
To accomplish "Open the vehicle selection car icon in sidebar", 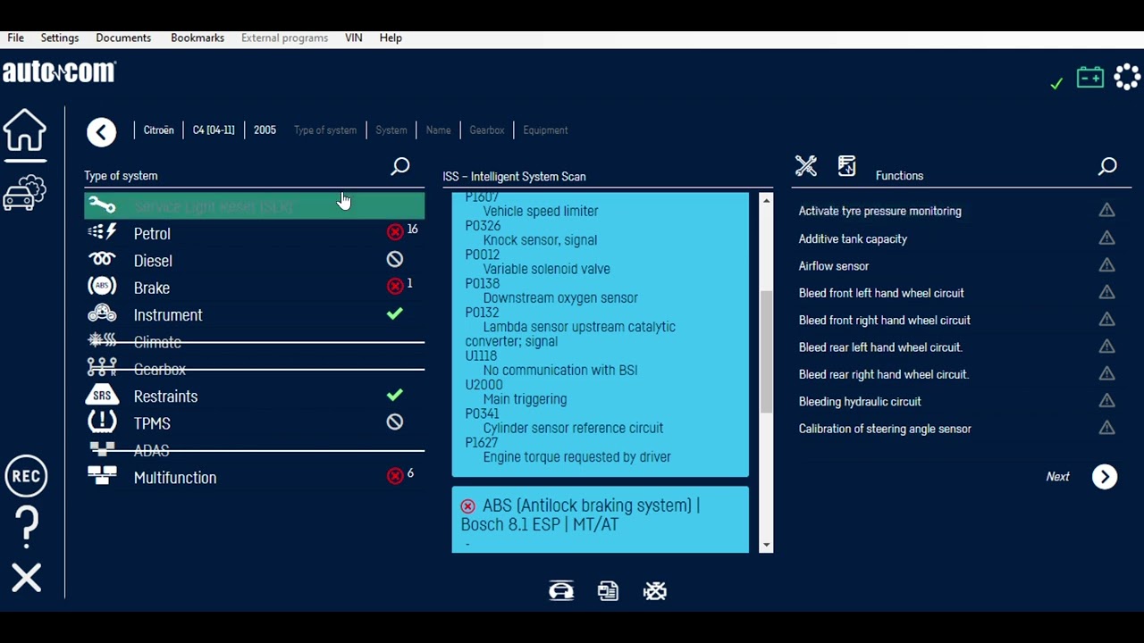I will (25, 192).
